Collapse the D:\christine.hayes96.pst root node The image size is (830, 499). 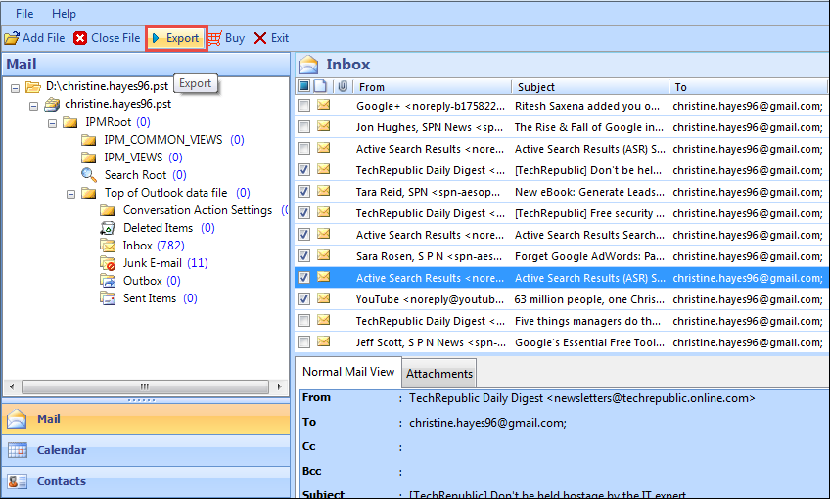point(16,88)
